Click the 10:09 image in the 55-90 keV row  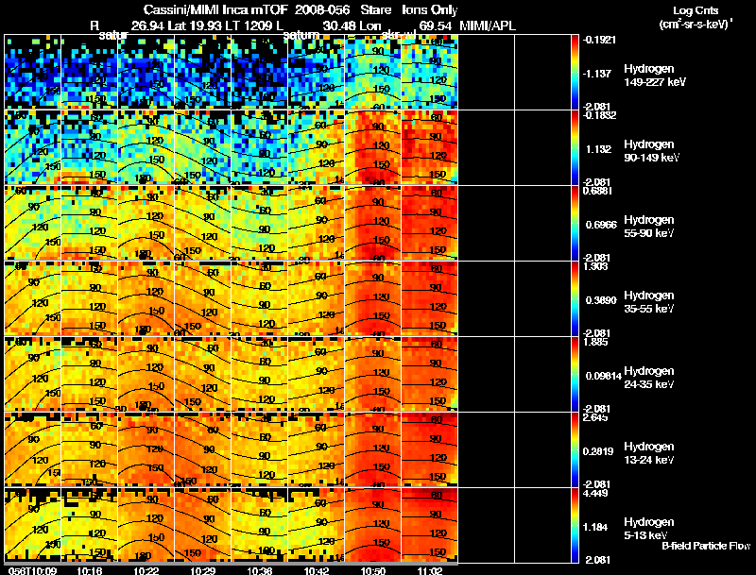point(32,223)
